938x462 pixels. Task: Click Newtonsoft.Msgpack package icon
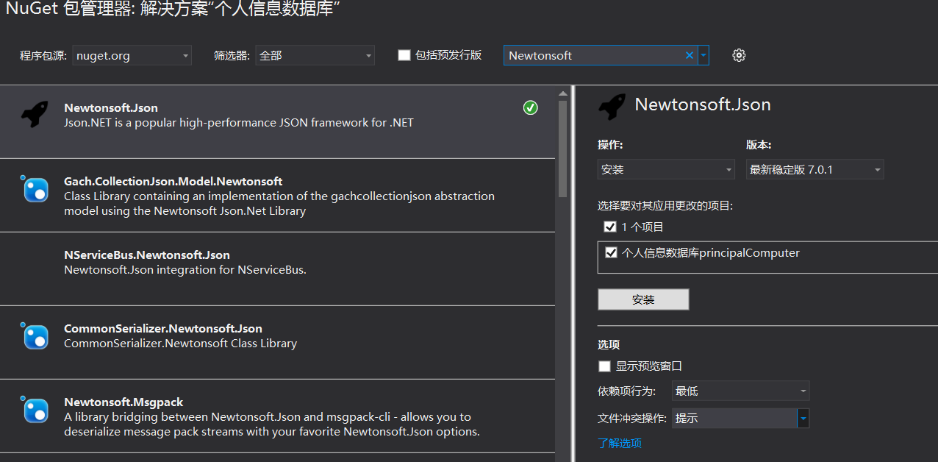pyautogui.click(x=34, y=409)
